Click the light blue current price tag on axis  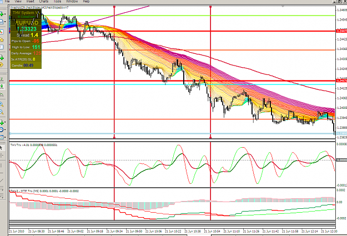341,133
